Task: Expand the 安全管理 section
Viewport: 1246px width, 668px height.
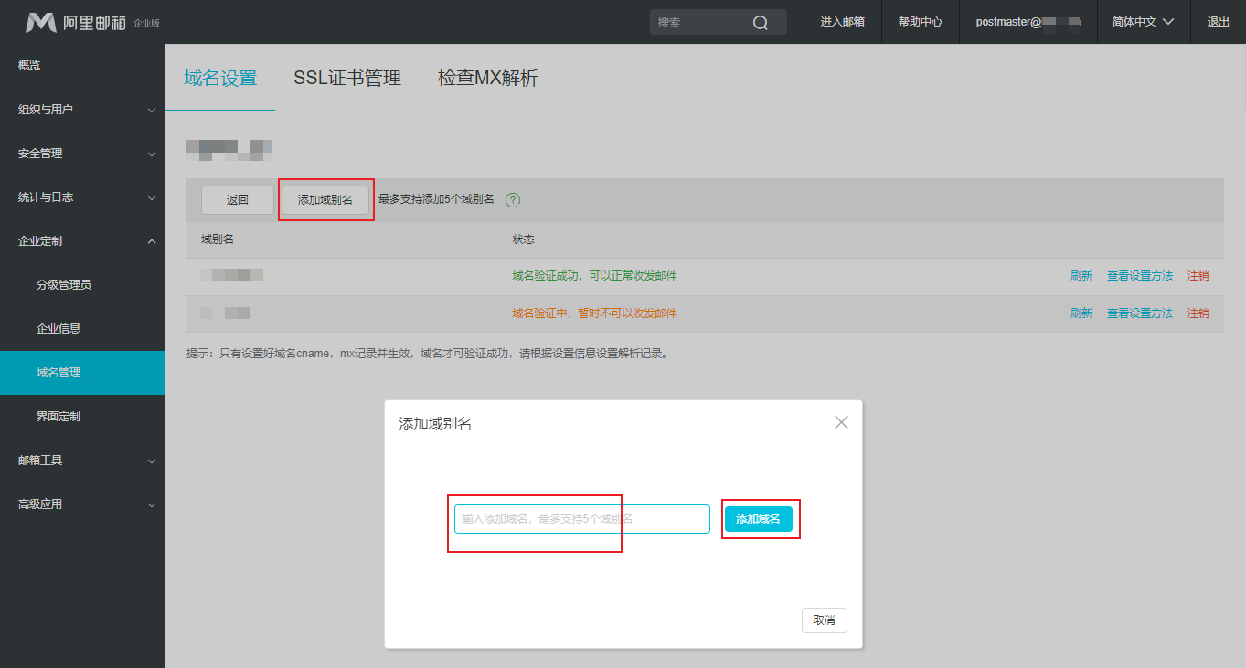Action: point(82,154)
